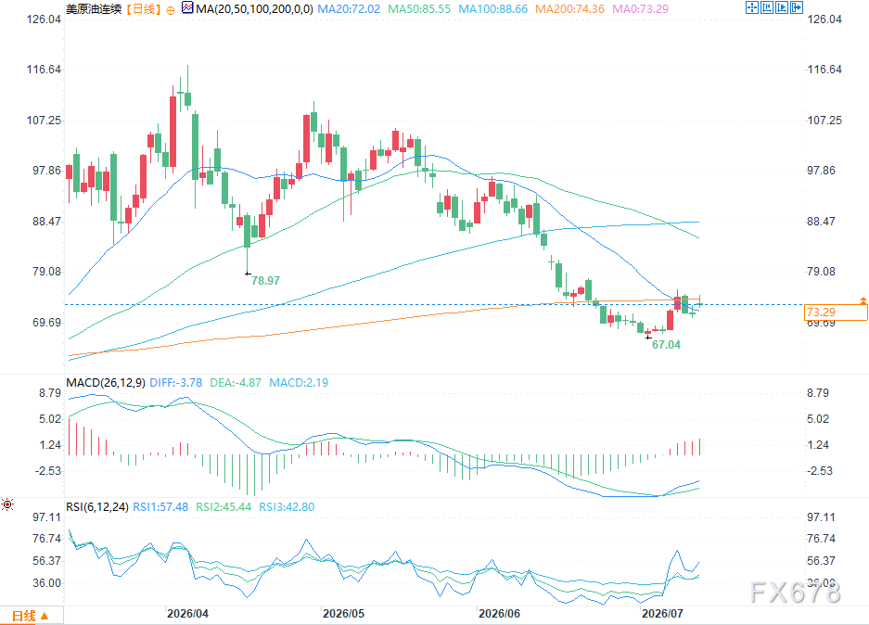The width and height of the screenshot is (869, 625).
Task: Open MA(20,50,100,200,0,0) parameter settings
Action: tap(254, 9)
